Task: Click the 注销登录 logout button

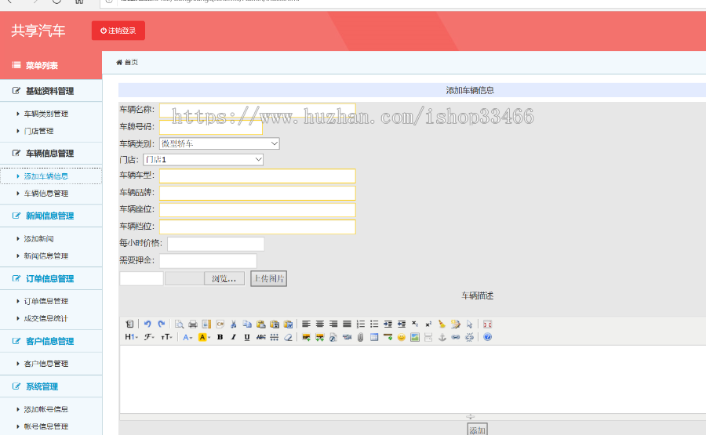Action: click(118, 31)
